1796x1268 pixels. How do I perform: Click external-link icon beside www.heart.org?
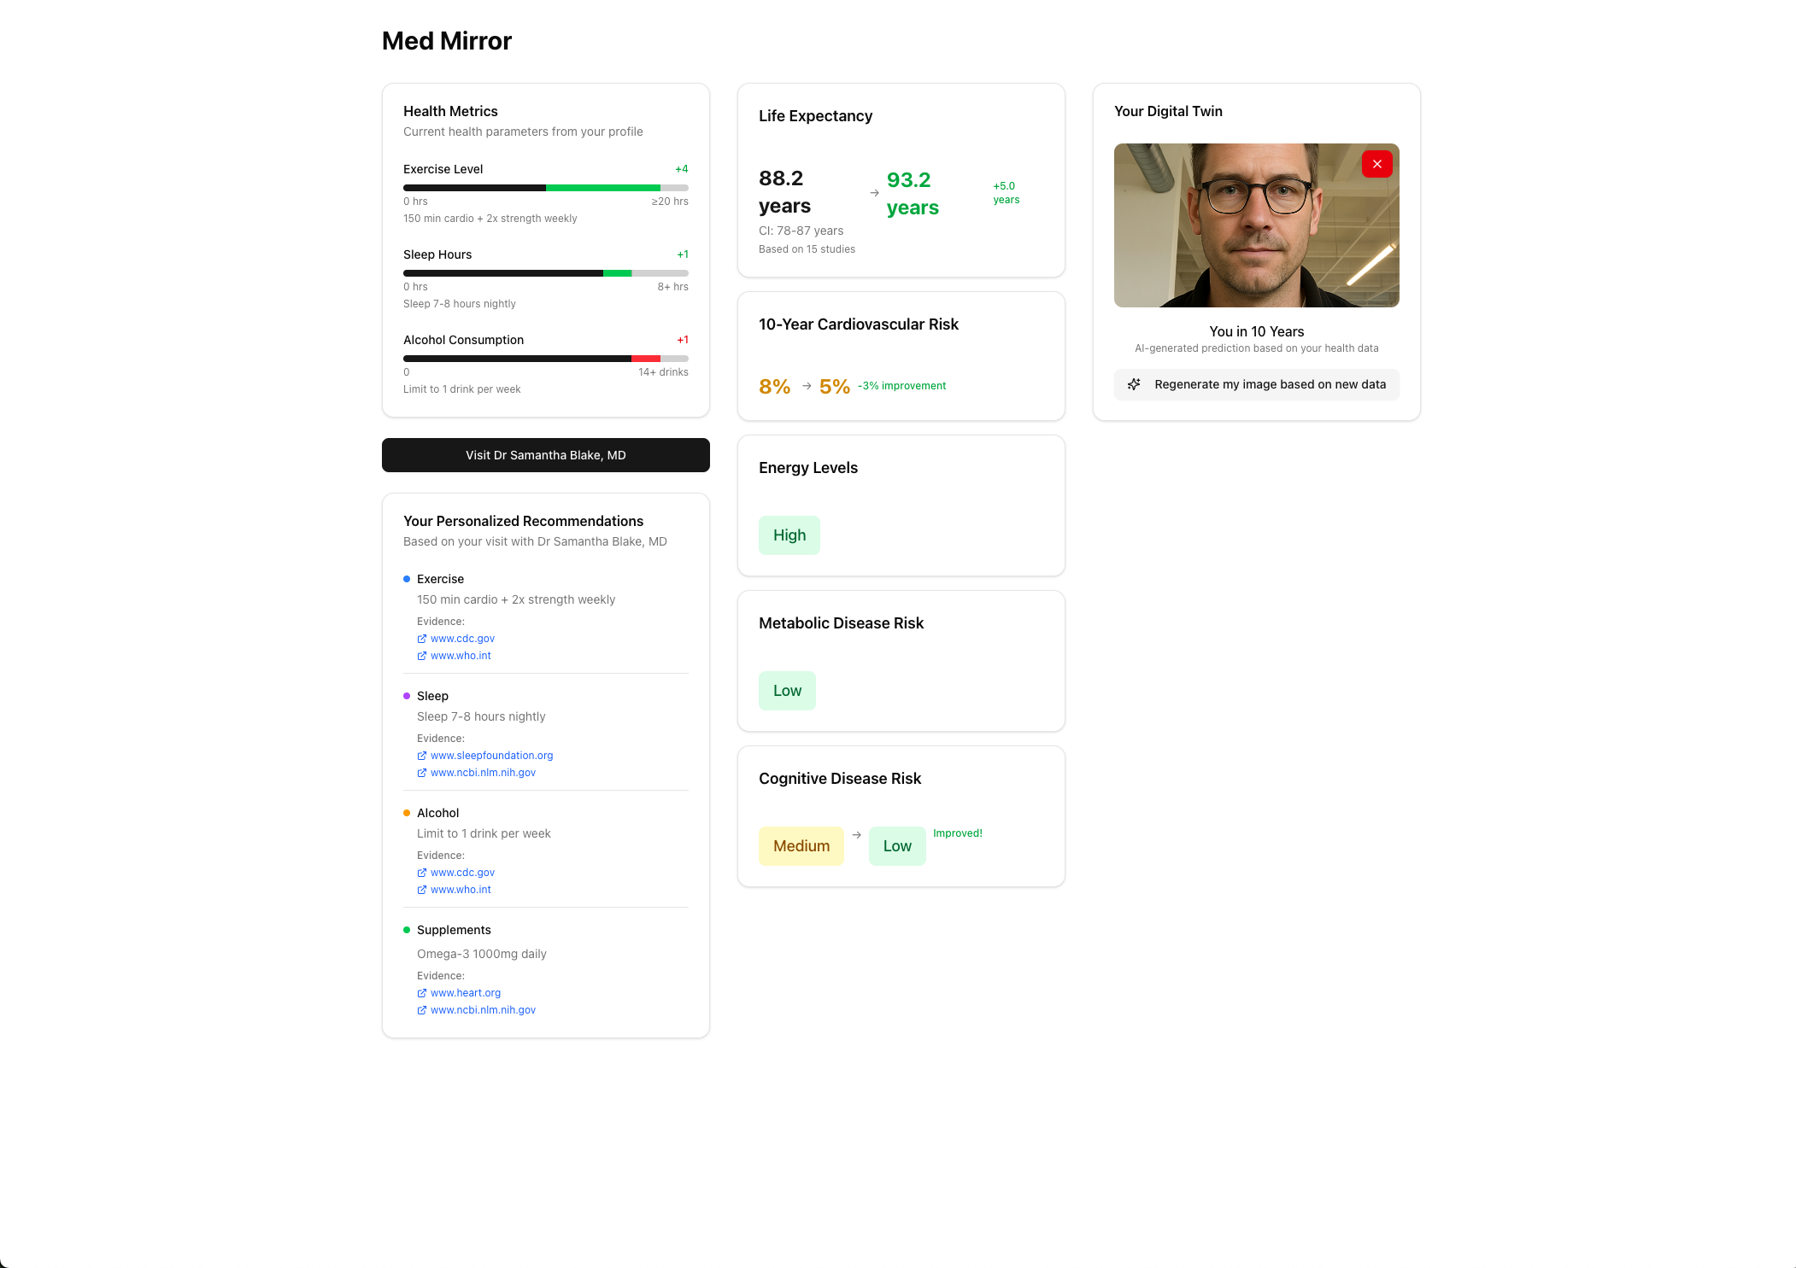pos(421,993)
